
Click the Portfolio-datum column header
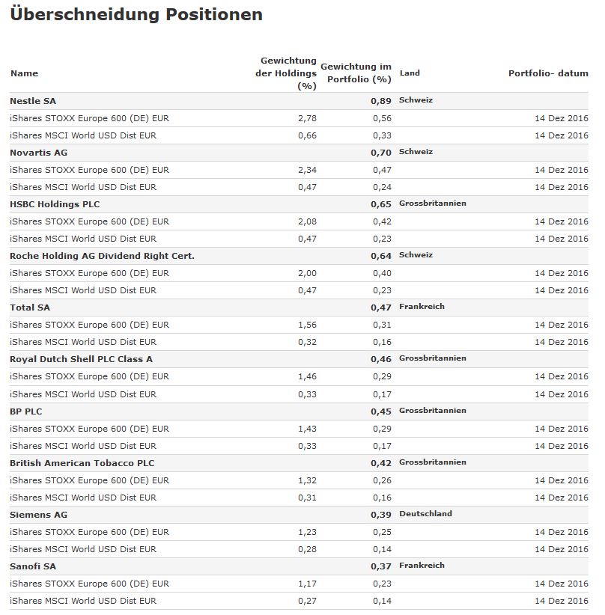coord(548,73)
